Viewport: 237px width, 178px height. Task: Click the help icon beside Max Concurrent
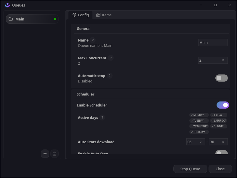click(x=111, y=58)
